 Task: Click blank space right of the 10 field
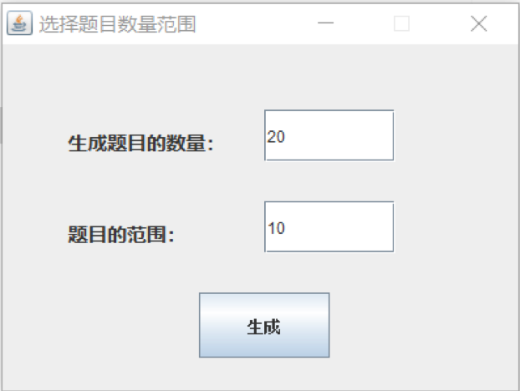tap(451, 226)
